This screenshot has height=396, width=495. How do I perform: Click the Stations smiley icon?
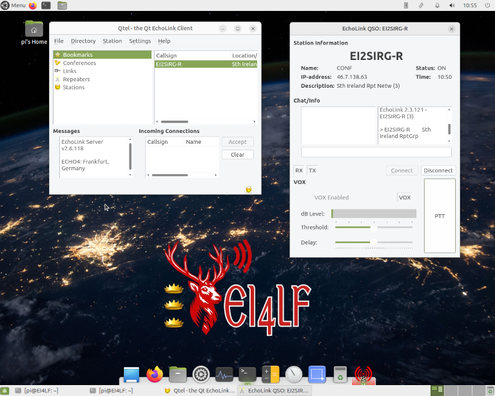pyautogui.click(x=57, y=87)
